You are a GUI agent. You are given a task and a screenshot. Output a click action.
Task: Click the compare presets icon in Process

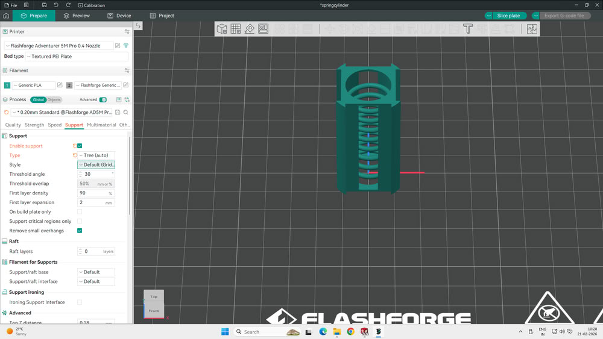tap(127, 99)
